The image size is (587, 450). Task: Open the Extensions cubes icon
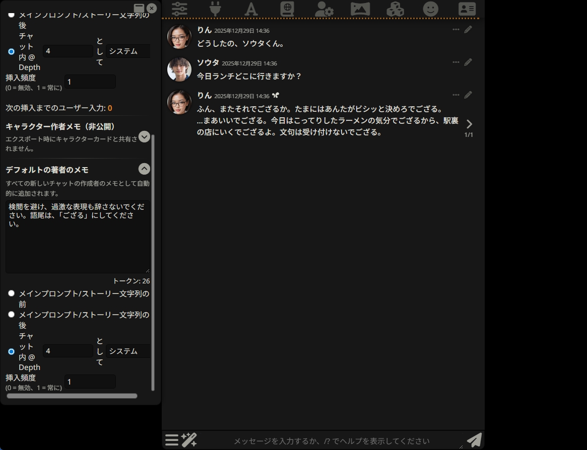(395, 9)
